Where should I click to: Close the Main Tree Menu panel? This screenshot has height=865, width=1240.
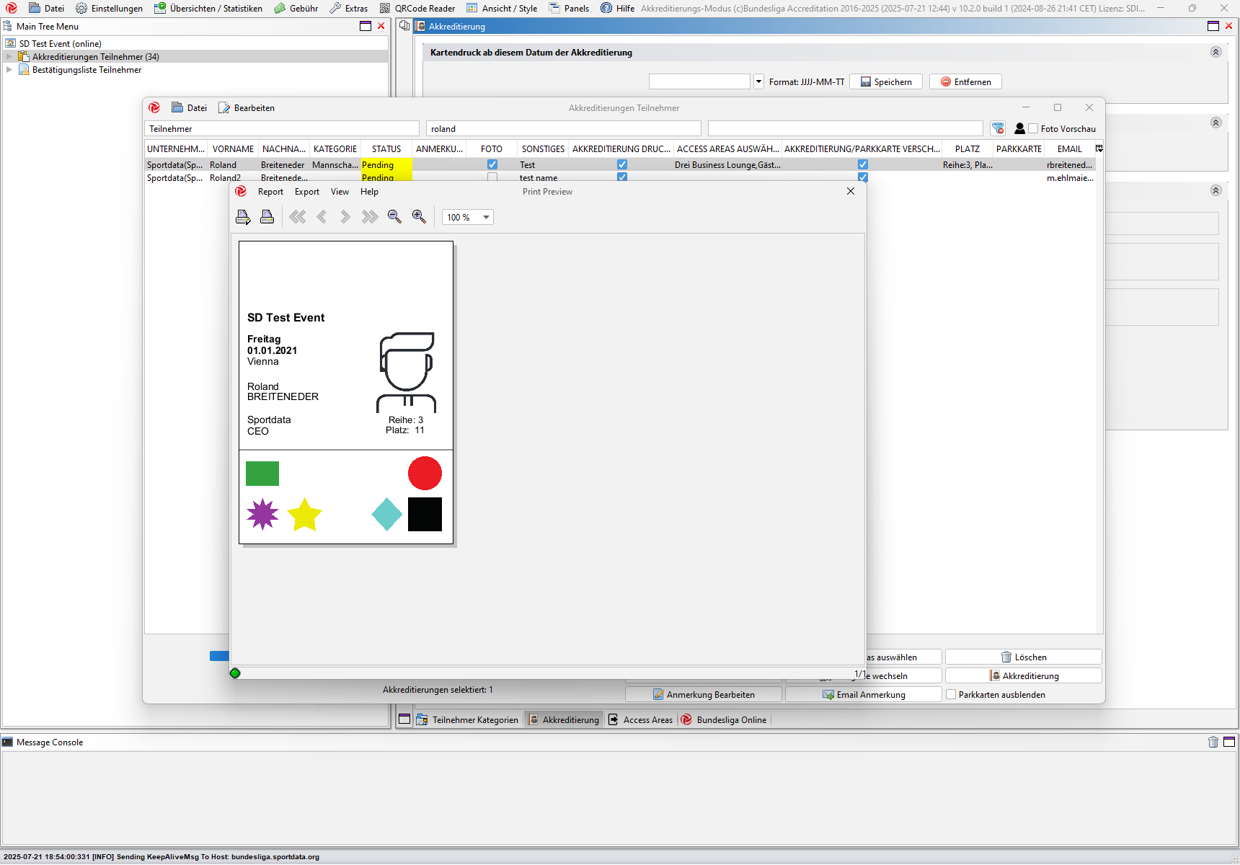click(381, 26)
